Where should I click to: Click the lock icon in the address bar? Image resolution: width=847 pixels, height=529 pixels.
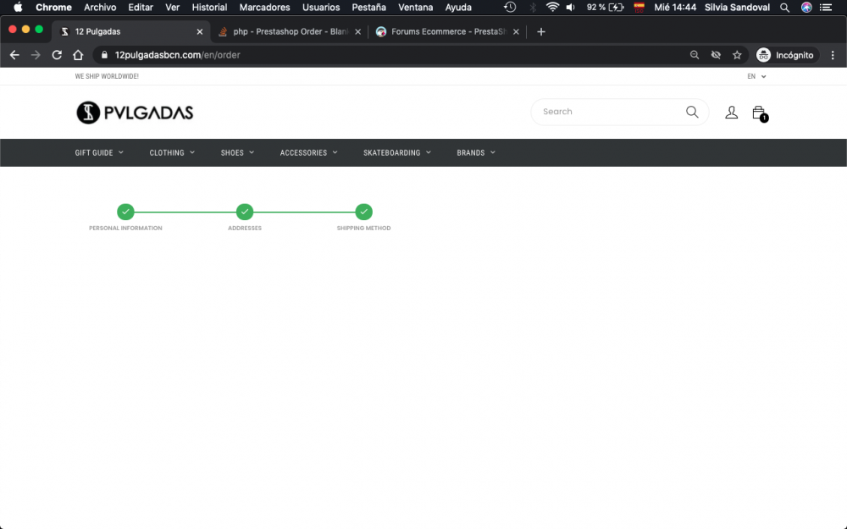click(x=104, y=55)
